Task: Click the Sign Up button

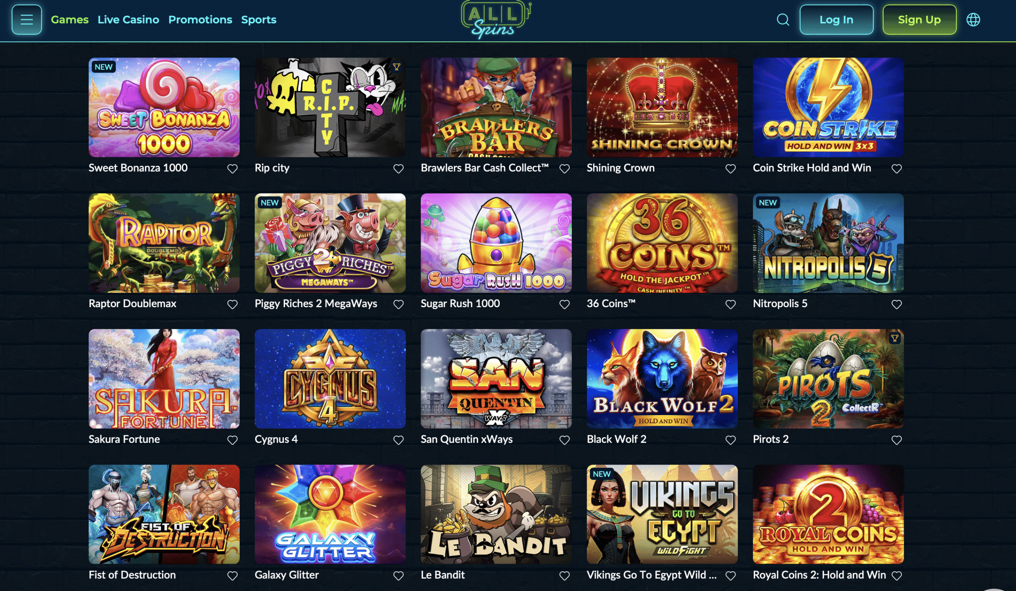Action: [x=919, y=19]
